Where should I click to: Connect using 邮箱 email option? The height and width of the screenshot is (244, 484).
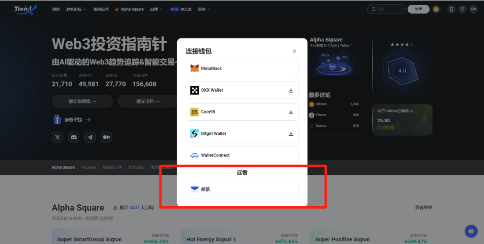click(242, 189)
